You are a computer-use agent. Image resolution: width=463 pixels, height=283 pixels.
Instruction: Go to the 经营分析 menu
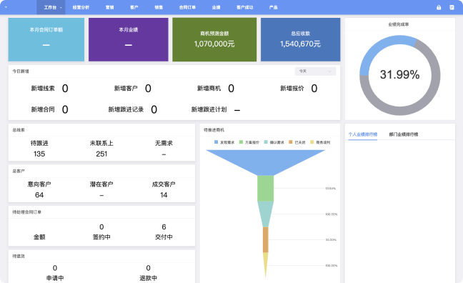[81, 7]
